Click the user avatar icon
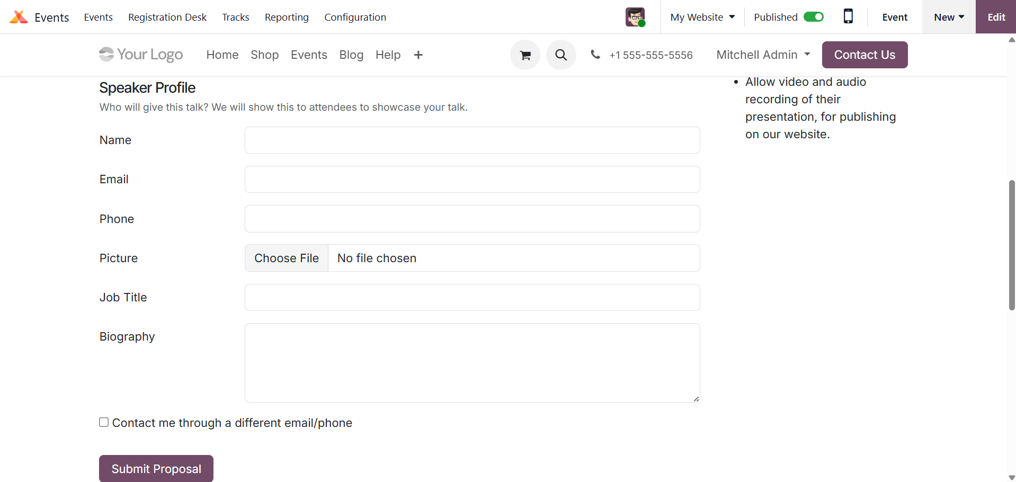This screenshot has height=482, width=1016. pyautogui.click(x=635, y=17)
